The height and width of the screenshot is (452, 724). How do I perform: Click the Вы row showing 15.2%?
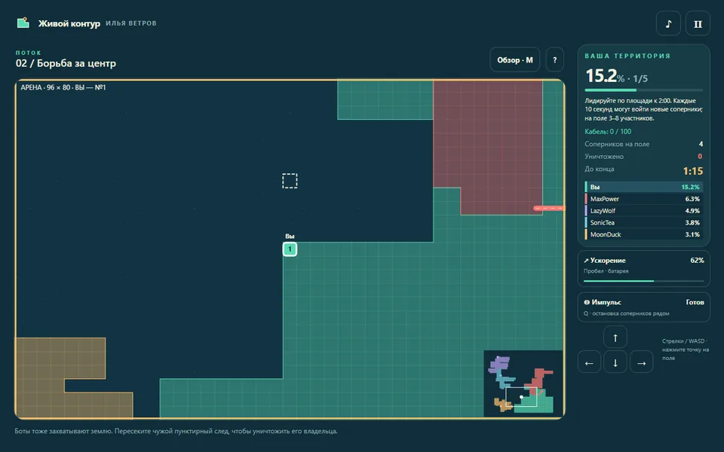(x=643, y=187)
